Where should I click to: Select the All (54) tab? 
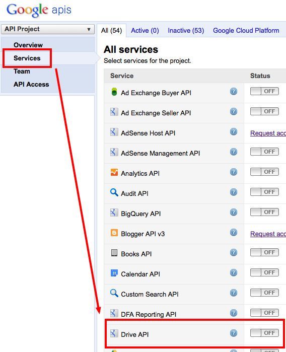point(112,30)
